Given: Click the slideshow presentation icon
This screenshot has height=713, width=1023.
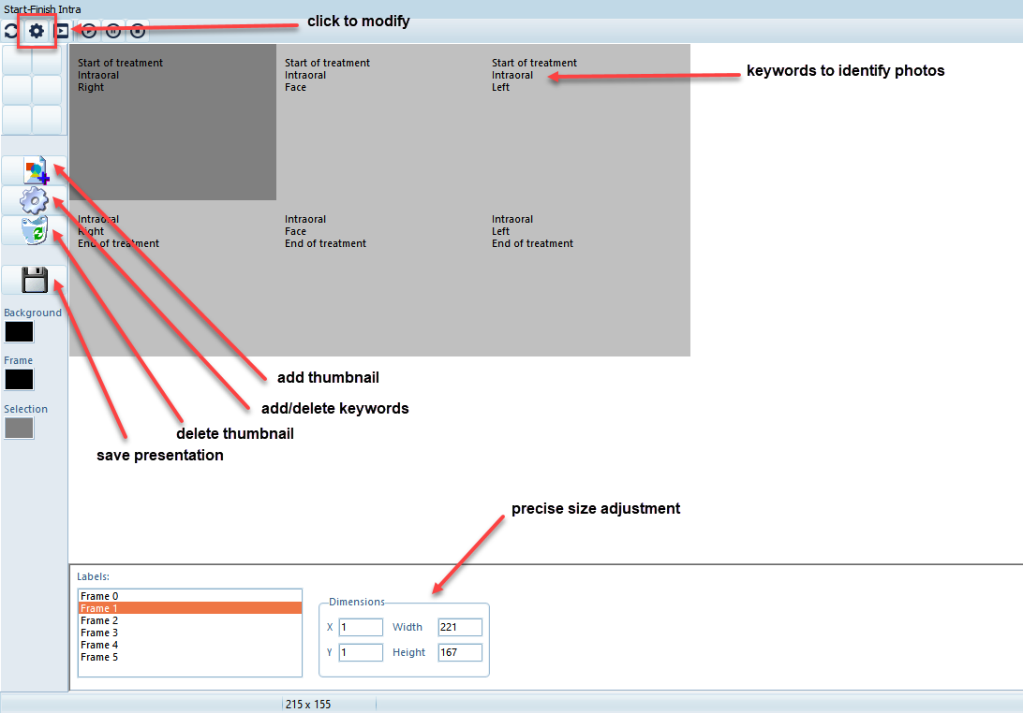Looking at the screenshot, I should (62, 31).
